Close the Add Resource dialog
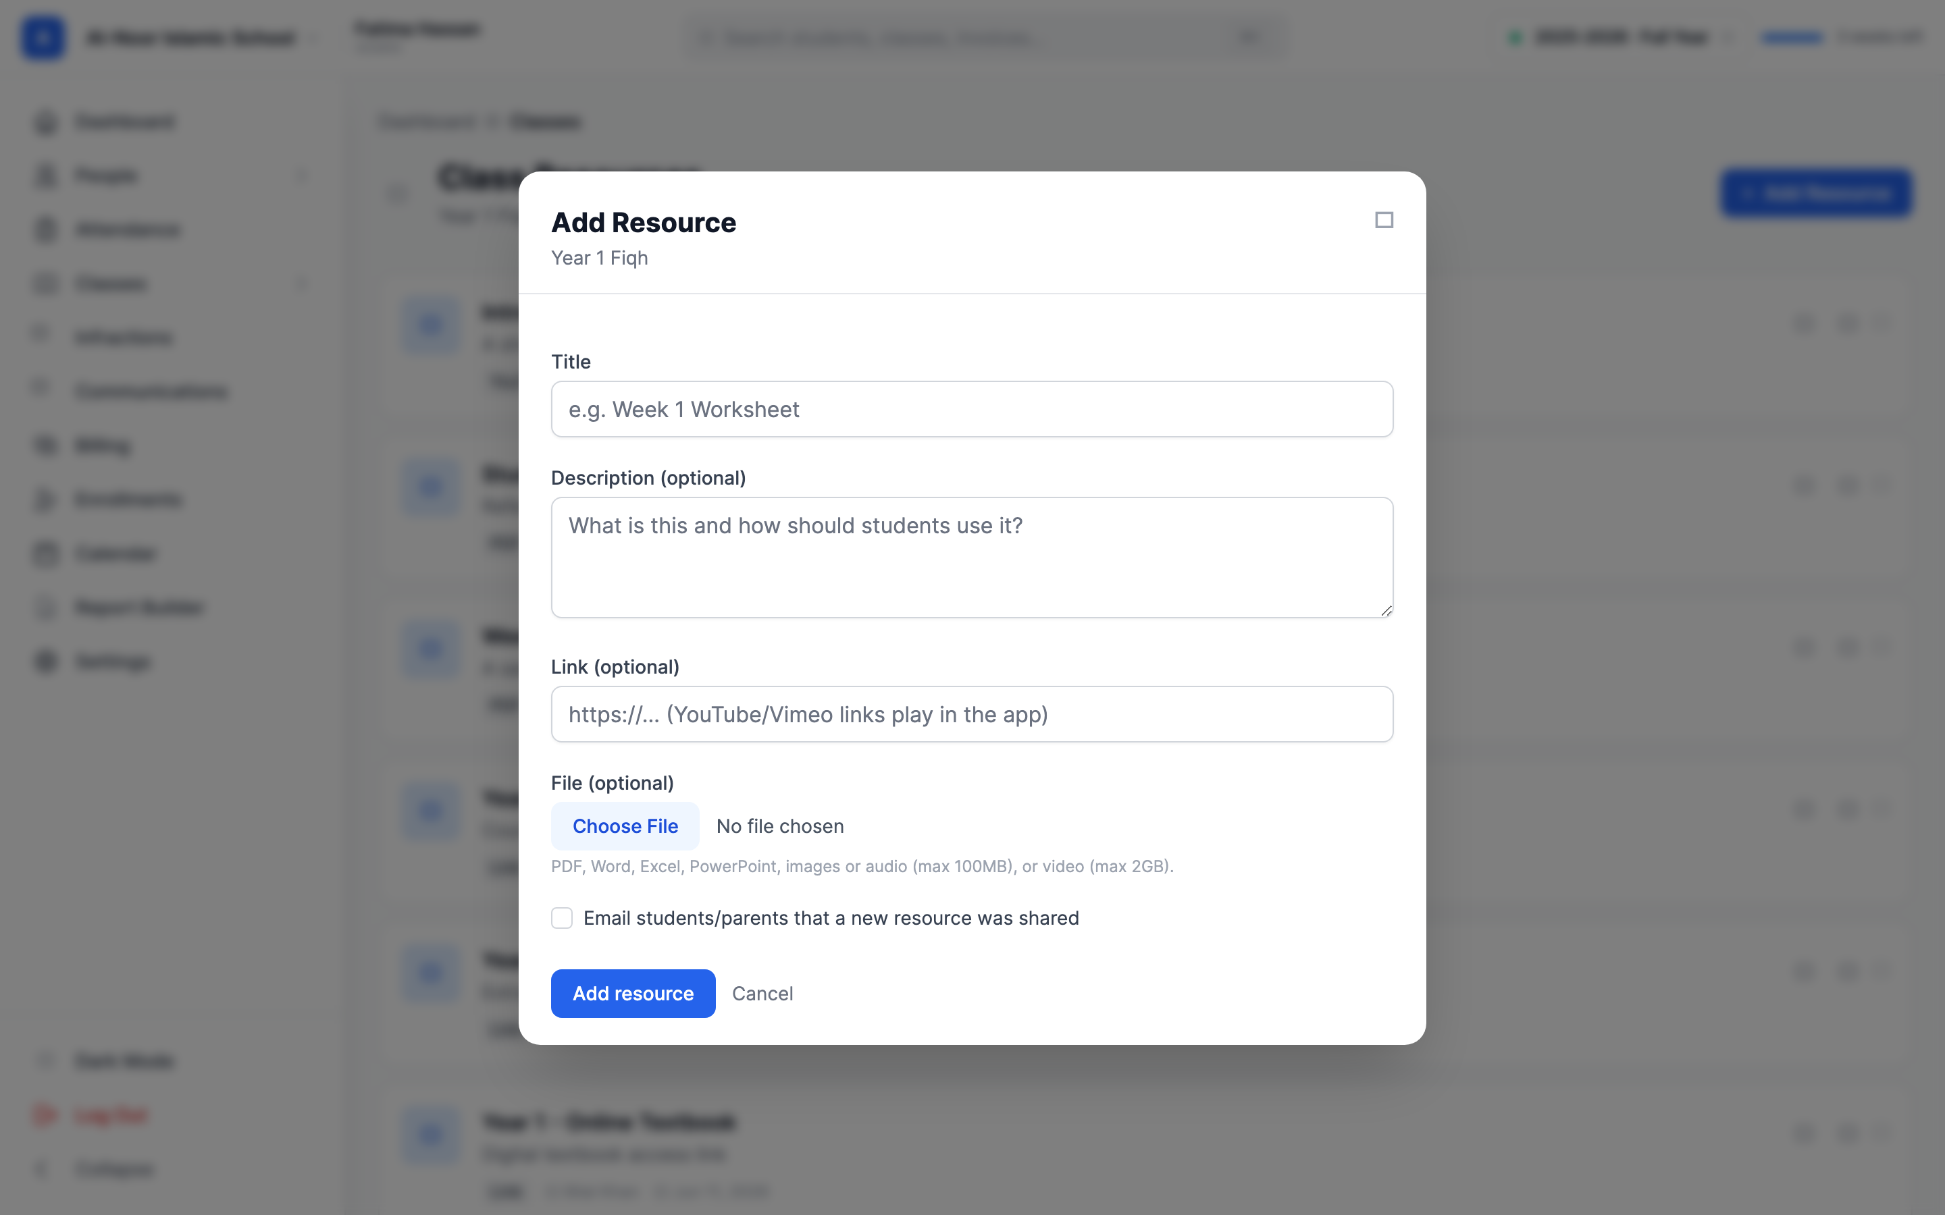 [1383, 220]
